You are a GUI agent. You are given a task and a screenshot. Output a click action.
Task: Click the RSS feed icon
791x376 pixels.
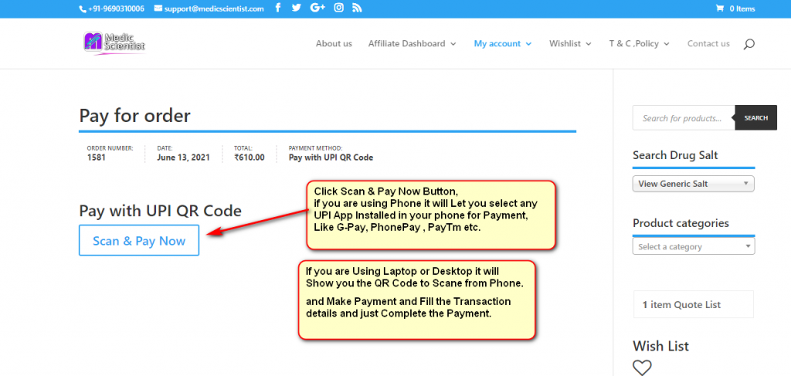click(356, 8)
